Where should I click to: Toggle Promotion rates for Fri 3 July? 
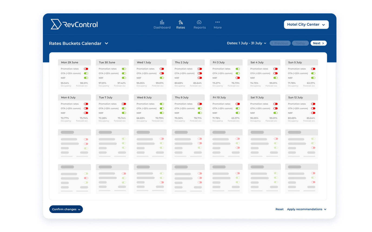pyautogui.click(x=238, y=69)
